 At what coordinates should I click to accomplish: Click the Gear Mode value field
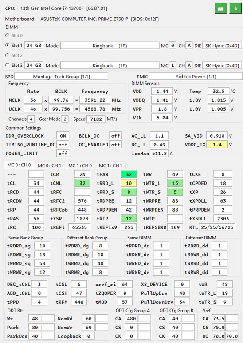(65, 119)
